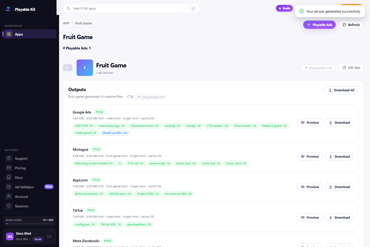Screen dimensions: 370x247
Task: Create new Playable Ads
Action: (x=319, y=25)
